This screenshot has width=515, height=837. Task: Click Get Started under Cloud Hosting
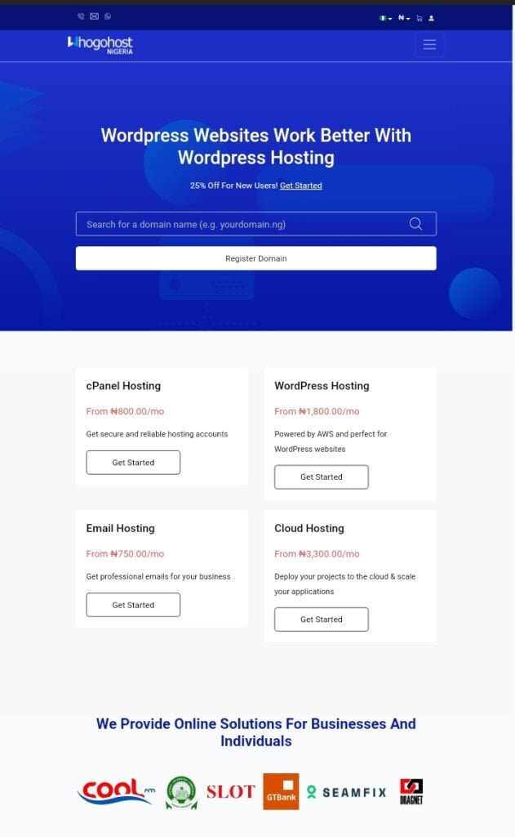(321, 620)
